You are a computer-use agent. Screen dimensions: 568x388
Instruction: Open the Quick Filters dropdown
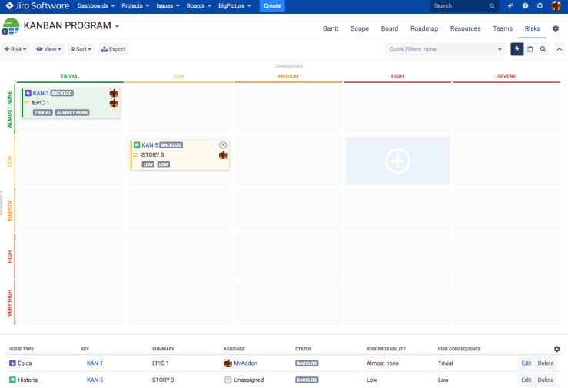click(444, 49)
